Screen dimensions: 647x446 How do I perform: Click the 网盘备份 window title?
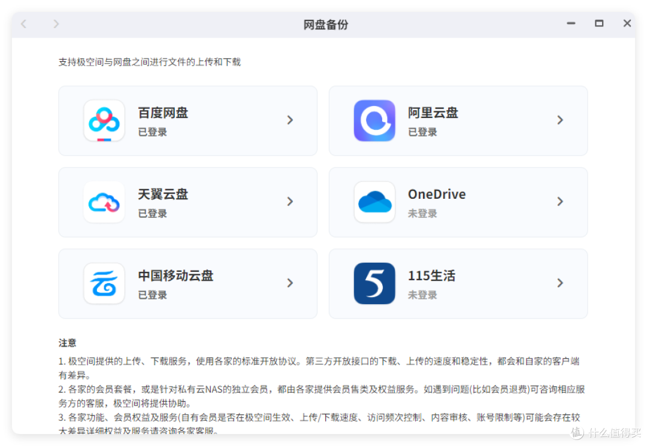325,25
